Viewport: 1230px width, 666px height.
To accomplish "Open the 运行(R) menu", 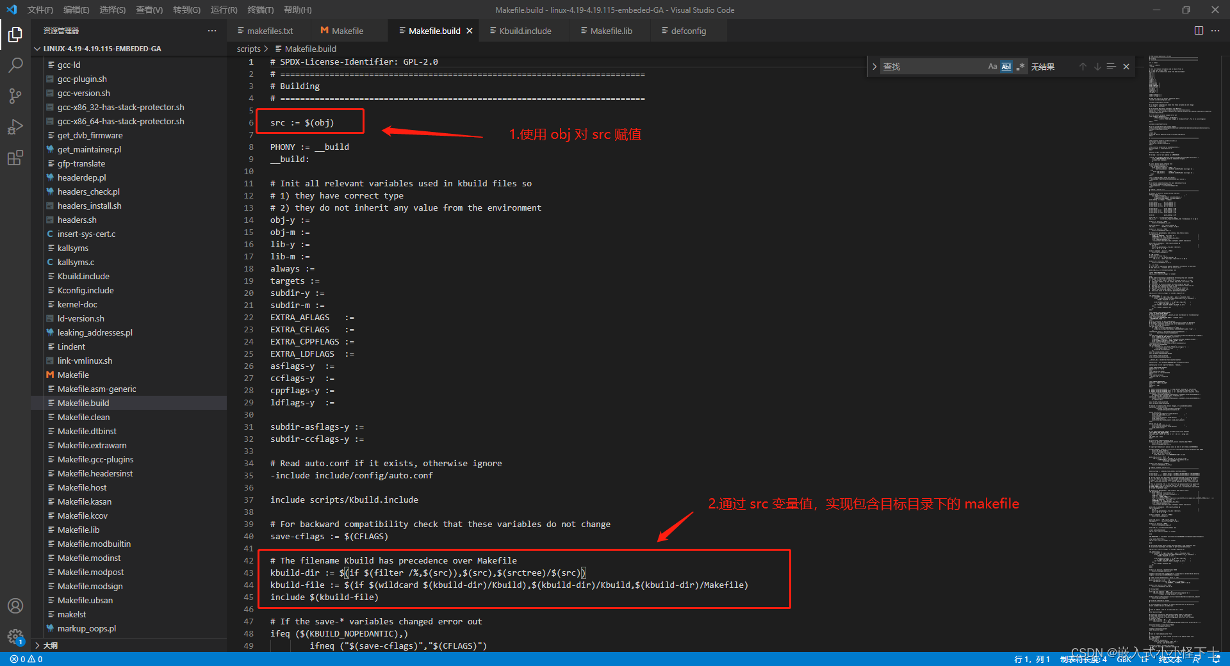I will tap(224, 10).
